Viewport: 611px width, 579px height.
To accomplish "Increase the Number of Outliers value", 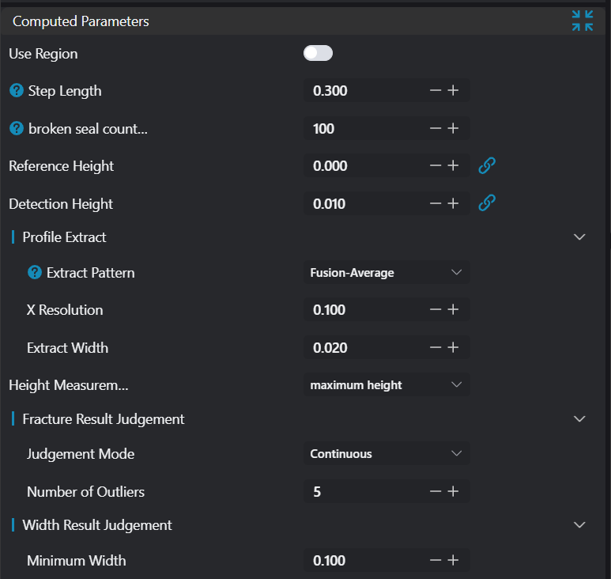I will 453,492.
